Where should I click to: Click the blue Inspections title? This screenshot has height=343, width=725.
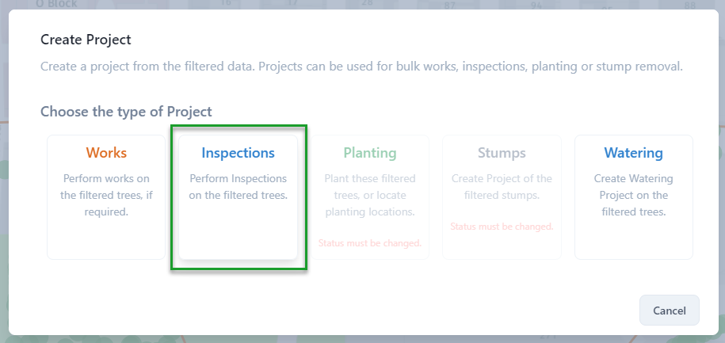(238, 153)
